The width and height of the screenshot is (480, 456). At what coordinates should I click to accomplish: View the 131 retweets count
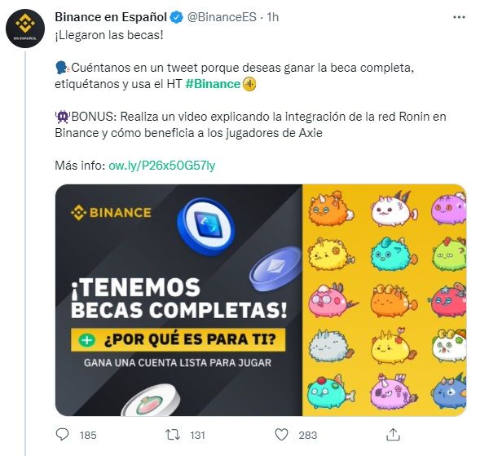[197, 435]
